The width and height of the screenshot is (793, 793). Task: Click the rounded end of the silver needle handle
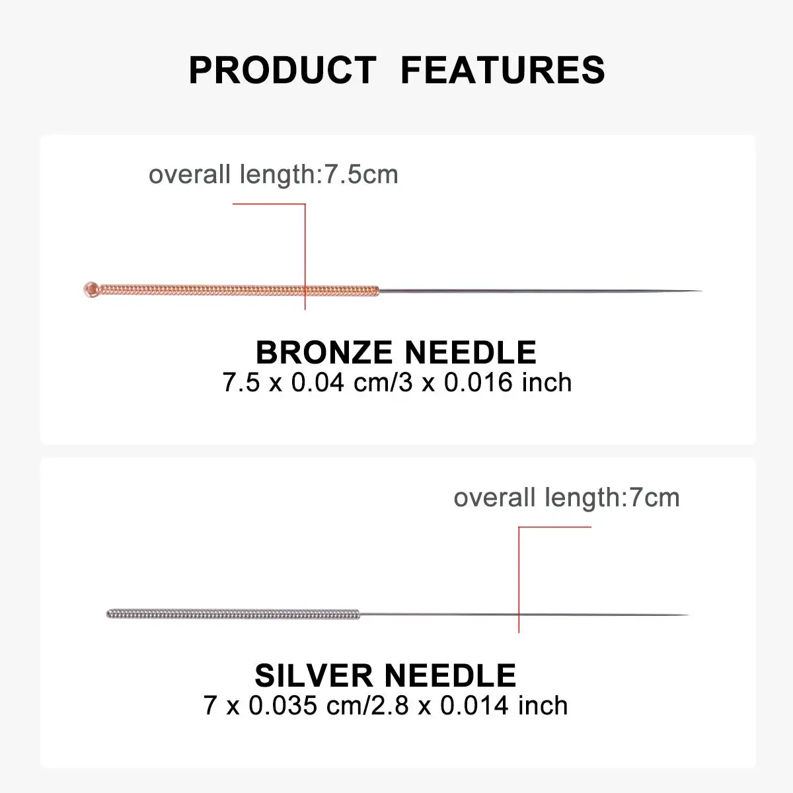tap(109, 614)
